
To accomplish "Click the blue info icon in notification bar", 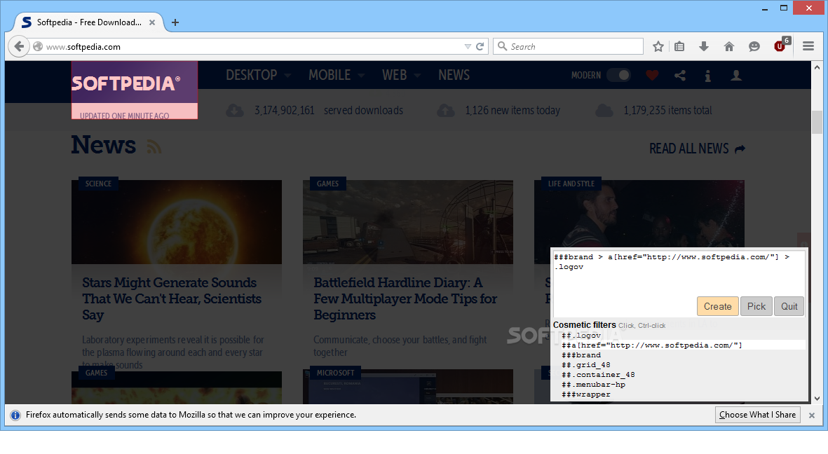I will (15, 415).
